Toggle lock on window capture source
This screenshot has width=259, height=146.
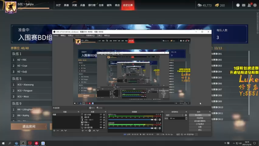[104, 115]
